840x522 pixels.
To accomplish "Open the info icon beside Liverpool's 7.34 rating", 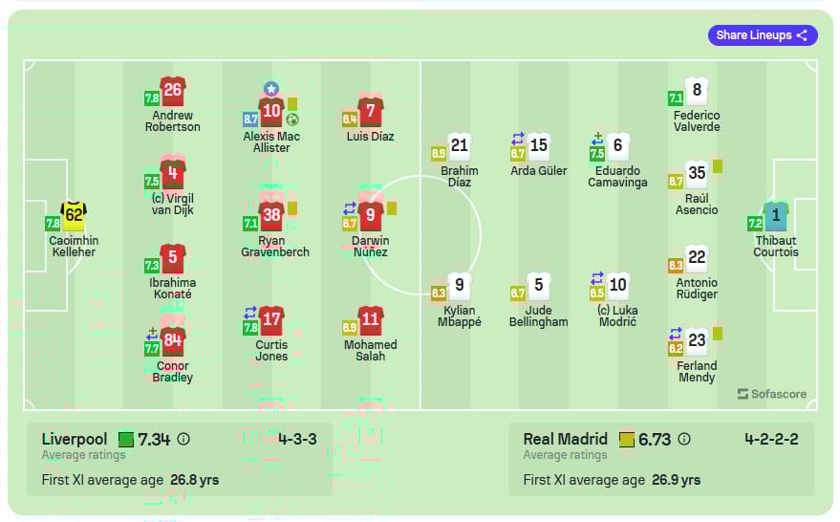I will tap(183, 439).
